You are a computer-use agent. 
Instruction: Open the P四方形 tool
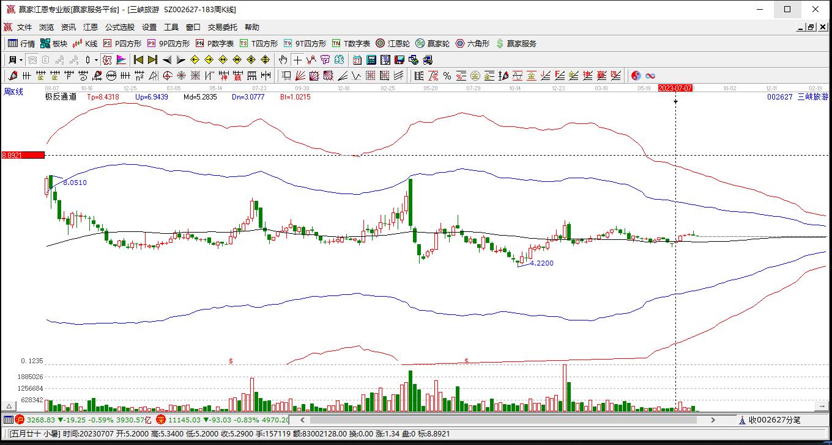122,43
